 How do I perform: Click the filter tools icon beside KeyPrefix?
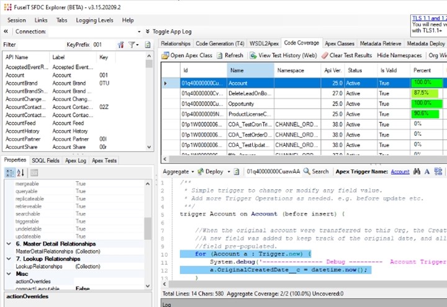(121, 45)
